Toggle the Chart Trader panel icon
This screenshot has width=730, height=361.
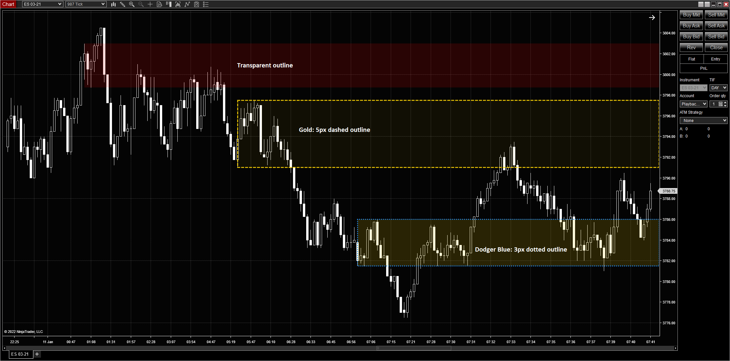point(169,4)
